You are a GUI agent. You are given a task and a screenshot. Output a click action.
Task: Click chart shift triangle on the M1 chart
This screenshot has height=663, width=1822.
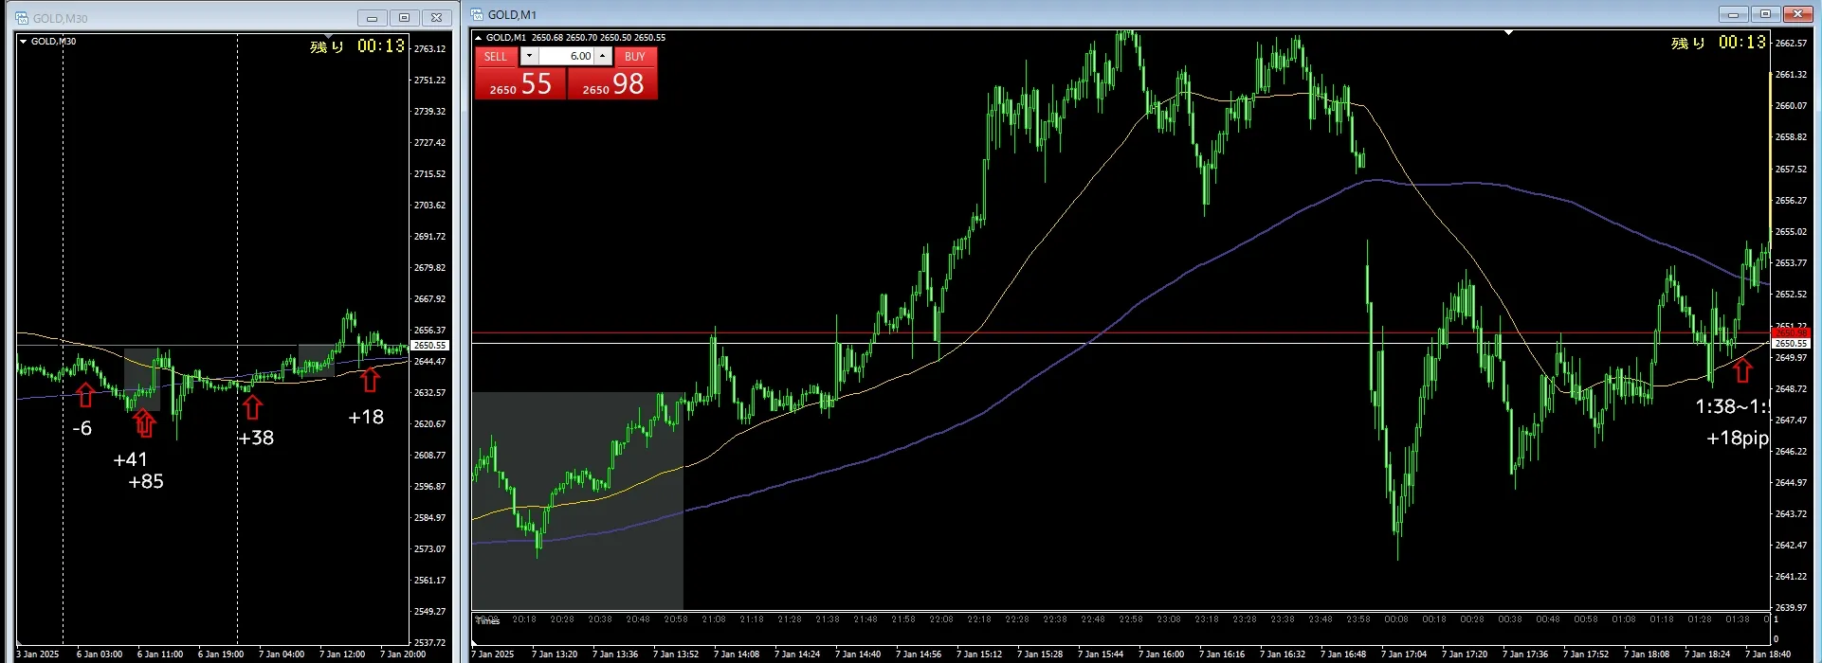[x=1508, y=32]
